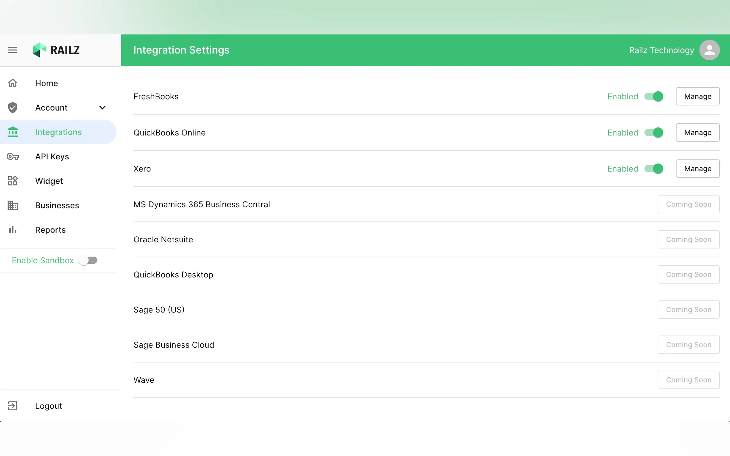Open the Integrations menu item

[58, 132]
